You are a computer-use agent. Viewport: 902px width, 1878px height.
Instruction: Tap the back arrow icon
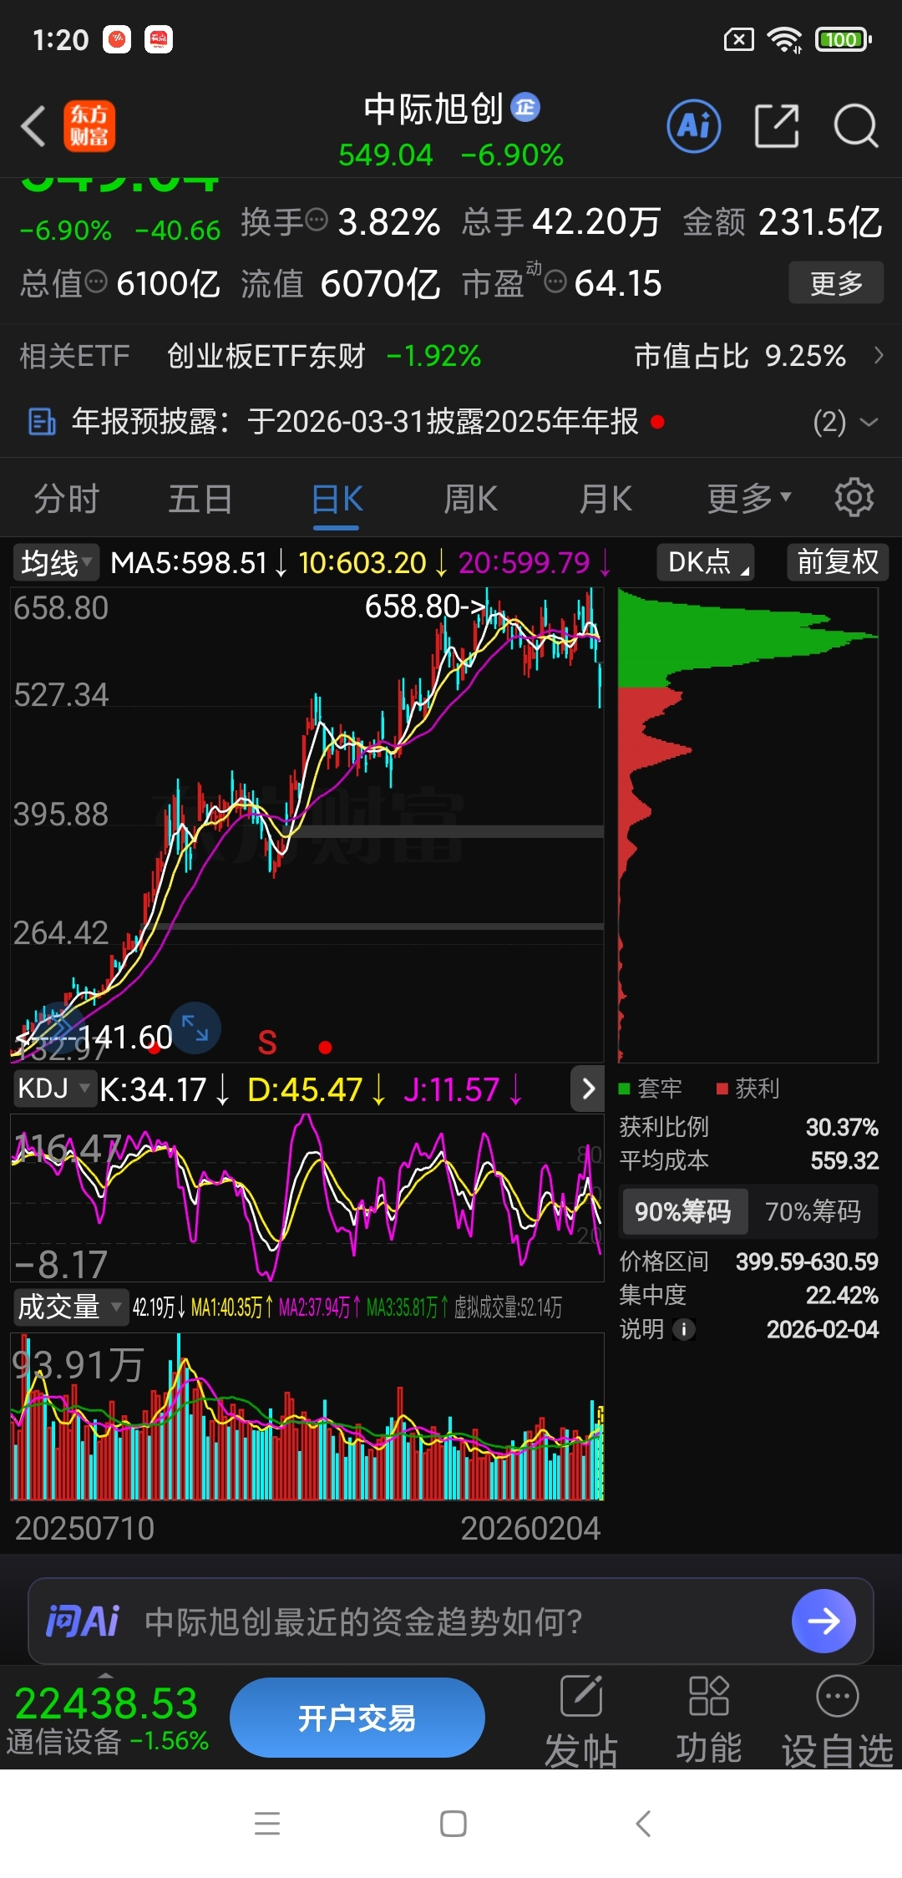[x=33, y=127]
